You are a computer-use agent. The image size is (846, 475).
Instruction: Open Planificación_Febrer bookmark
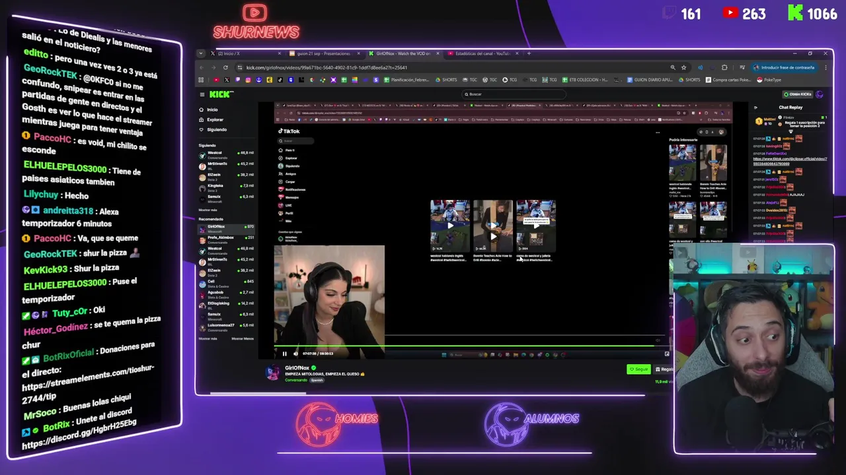coord(406,80)
